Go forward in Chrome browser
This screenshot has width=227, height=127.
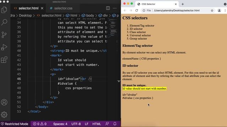click(x=131, y=11)
